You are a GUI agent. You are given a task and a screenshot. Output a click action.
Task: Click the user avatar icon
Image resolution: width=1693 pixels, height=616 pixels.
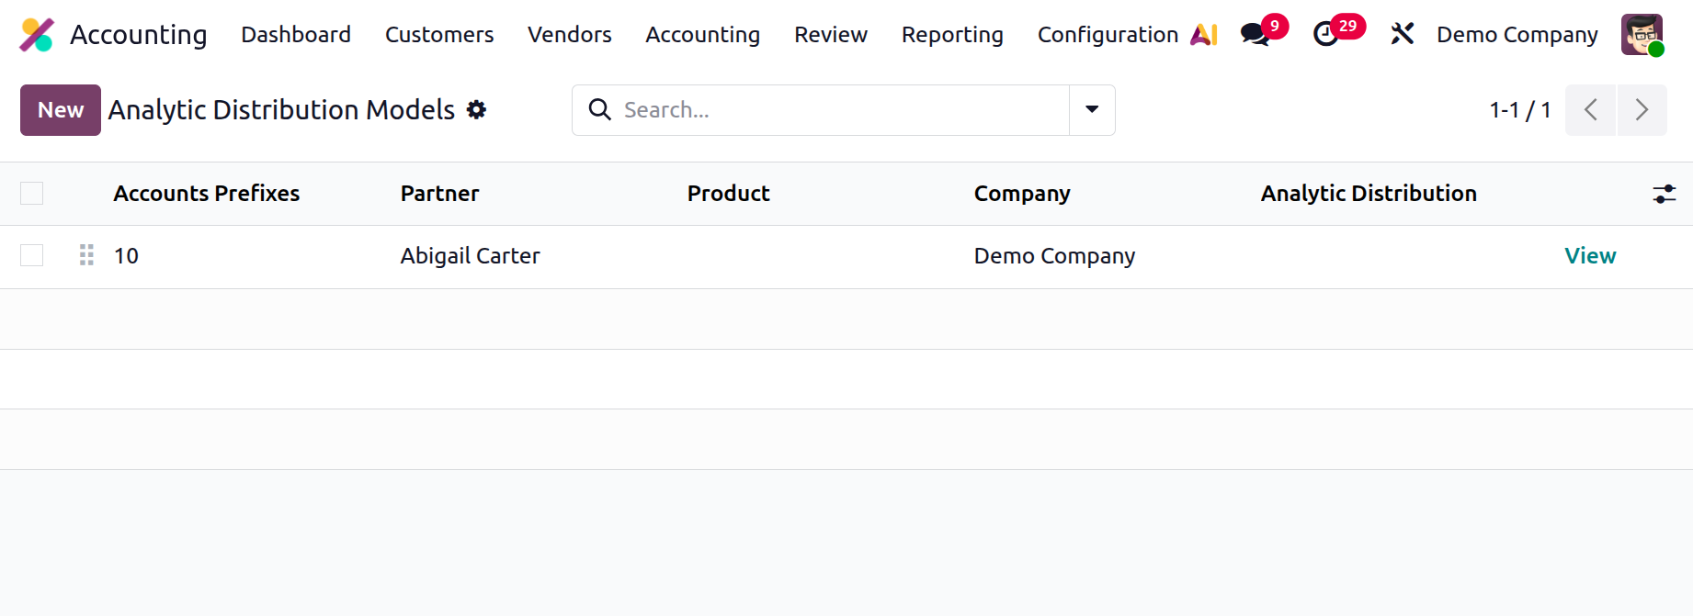tap(1642, 35)
